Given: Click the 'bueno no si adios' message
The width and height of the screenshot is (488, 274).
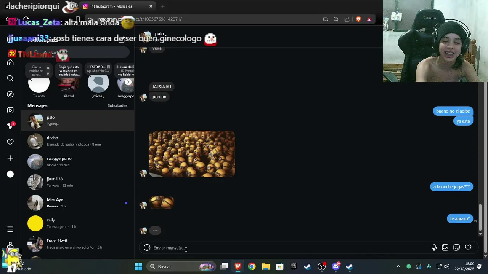Looking at the screenshot, I should point(453,111).
